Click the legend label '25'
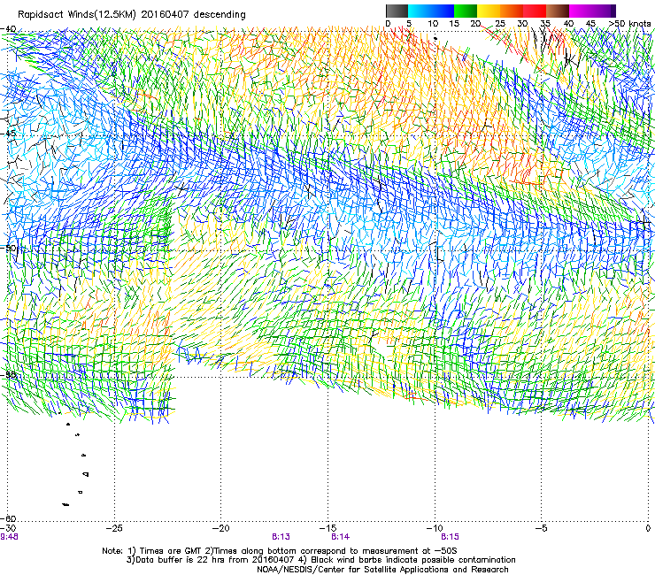This screenshot has width=655, height=575. click(x=500, y=24)
